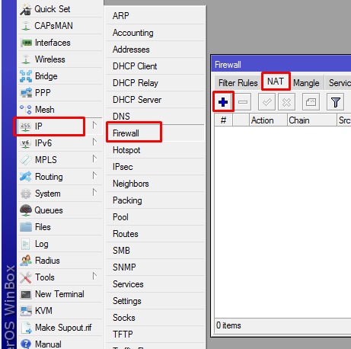Click the Make Supout.rif document icon
Viewport: 351px width, 349px height.
pyautogui.click(x=26, y=328)
